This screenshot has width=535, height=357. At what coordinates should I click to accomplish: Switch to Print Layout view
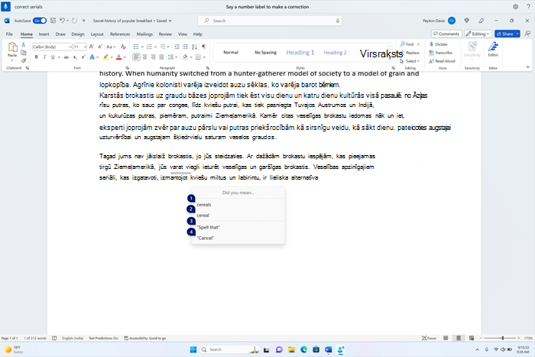[459, 338]
